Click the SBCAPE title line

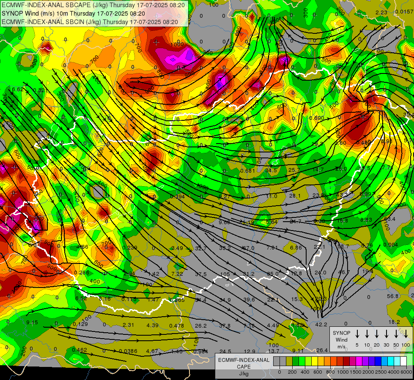(x=93, y=5)
